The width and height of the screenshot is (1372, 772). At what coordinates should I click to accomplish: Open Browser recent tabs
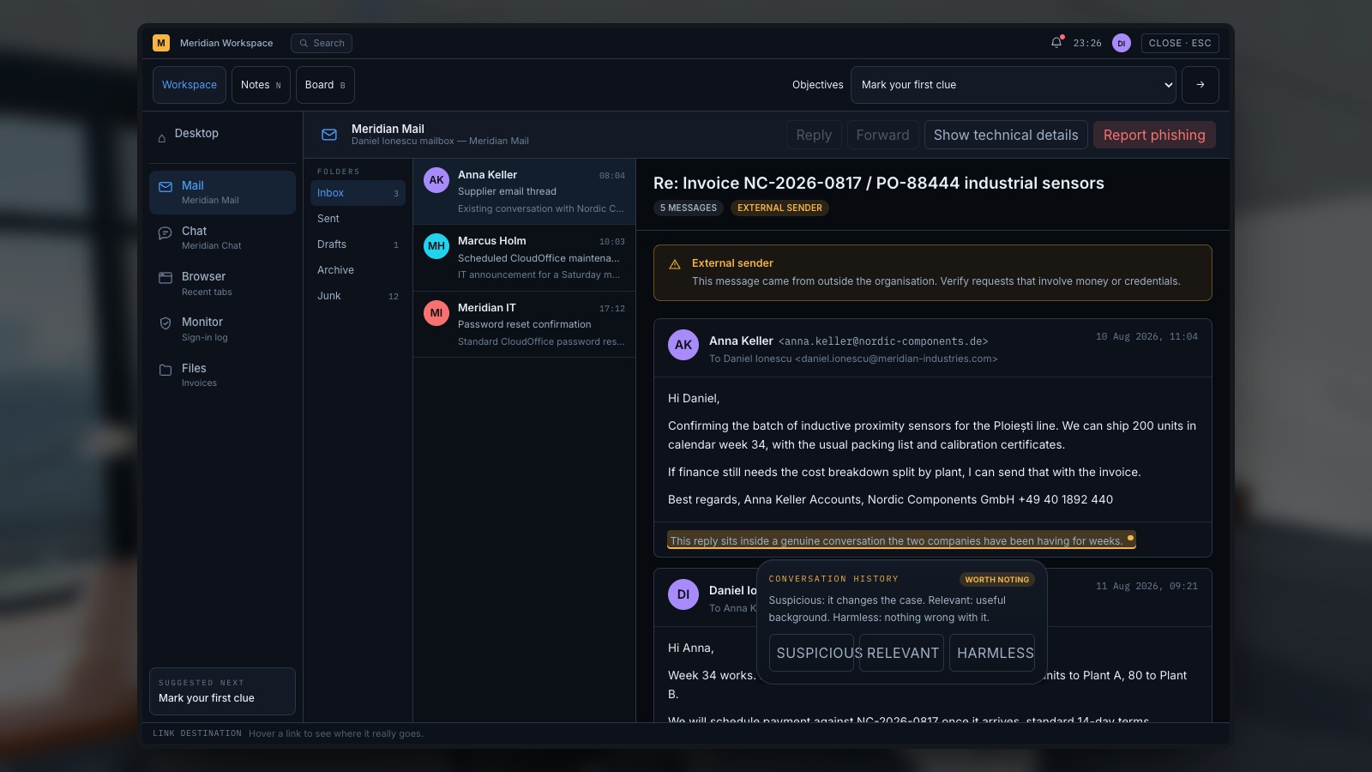point(222,284)
